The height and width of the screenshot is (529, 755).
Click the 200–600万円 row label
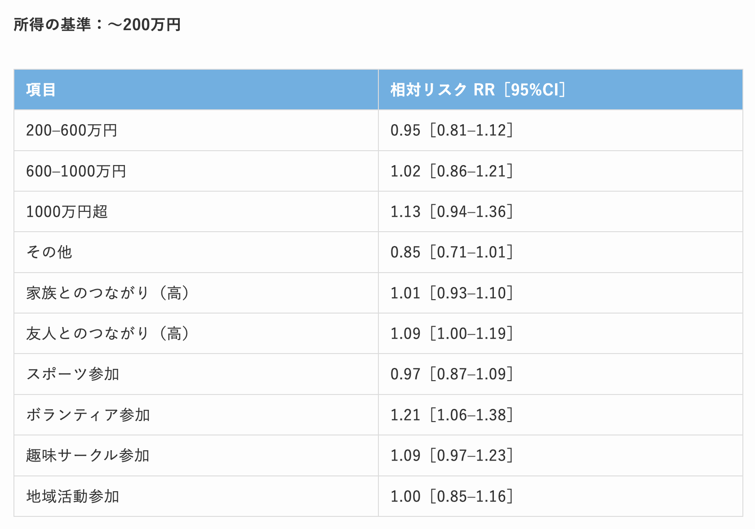point(71,130)
